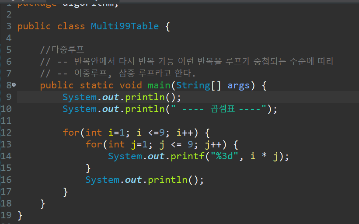Click the 'printf' method call
This screenshot has height=224, width=359.
[x=187, y=156]
